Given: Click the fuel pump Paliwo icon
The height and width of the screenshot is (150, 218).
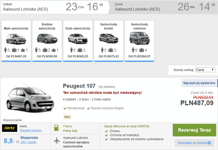Looking at the screenshot, I should pos(56,128).
